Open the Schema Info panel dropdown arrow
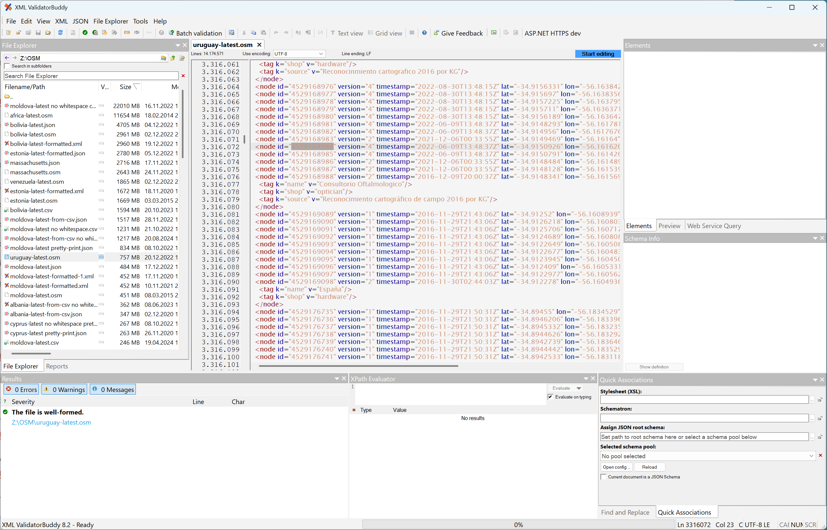827x530 pixels. [x=815, y=239]
